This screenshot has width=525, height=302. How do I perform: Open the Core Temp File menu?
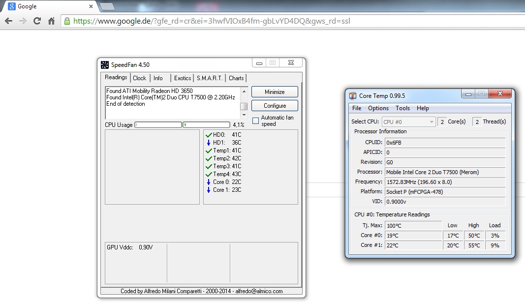click(357, 108)
